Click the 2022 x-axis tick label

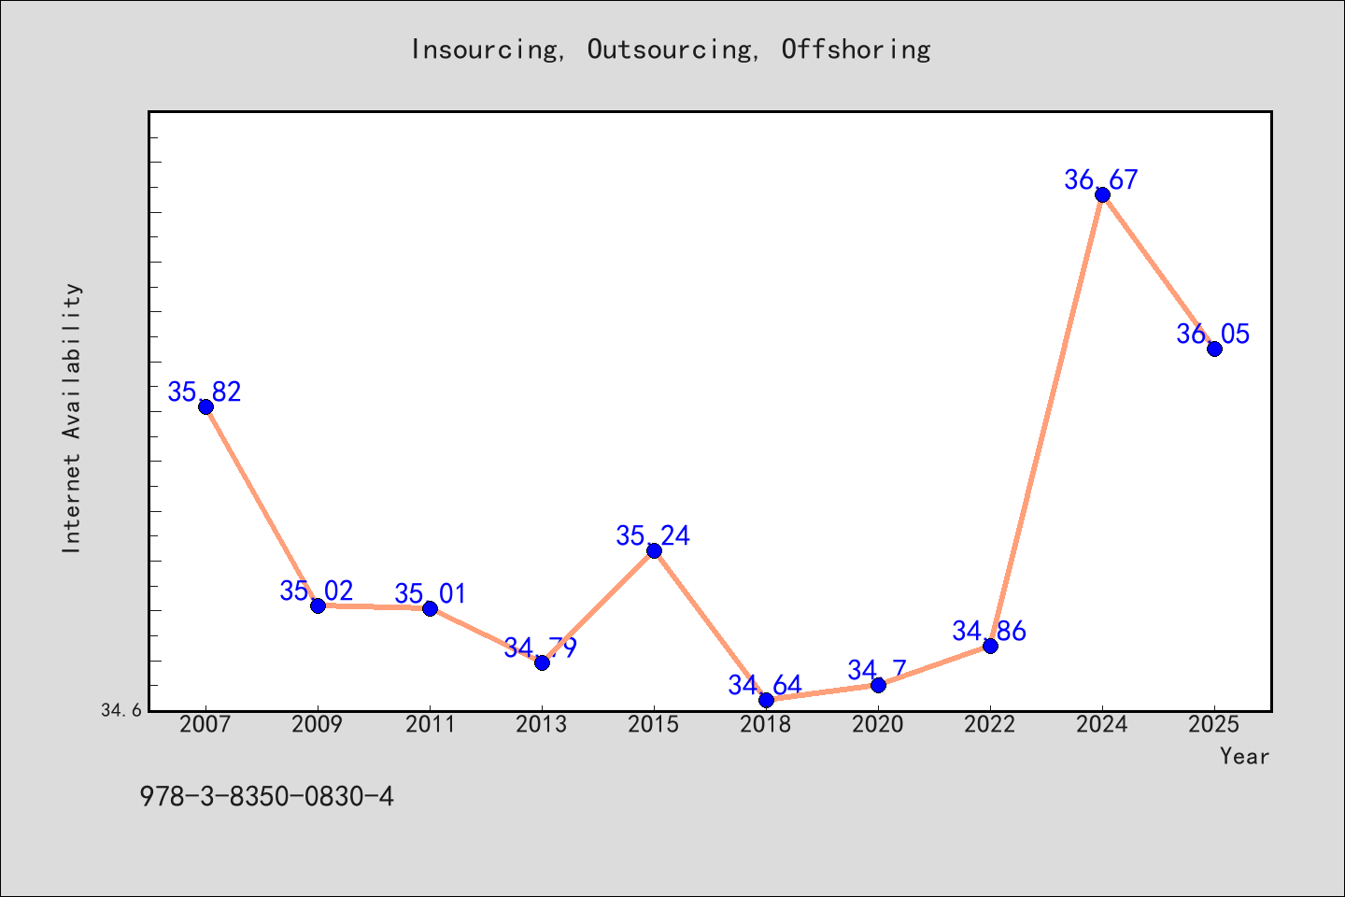tap(990, 724)
